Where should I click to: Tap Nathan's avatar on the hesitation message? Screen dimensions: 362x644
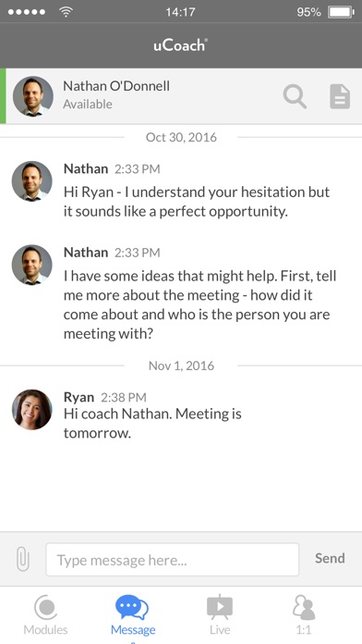(32, 181)
